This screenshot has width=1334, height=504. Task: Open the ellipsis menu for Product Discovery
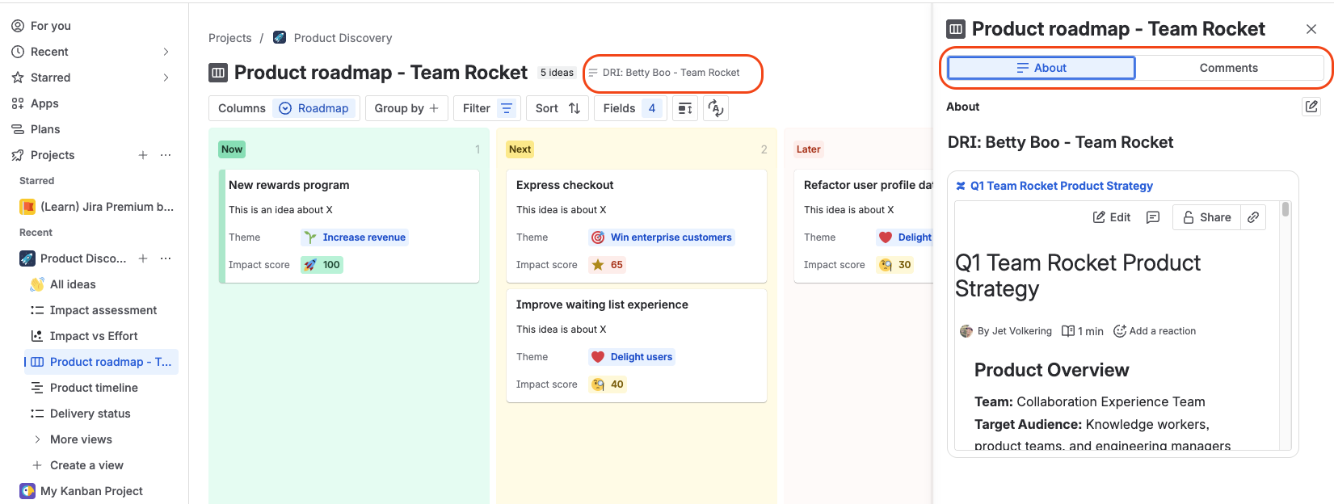[x=166, y=258]
